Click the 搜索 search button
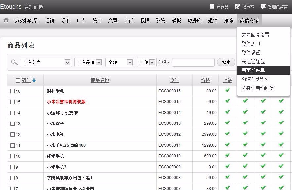Viewport: 292px width, 190px height. [226, 62]
